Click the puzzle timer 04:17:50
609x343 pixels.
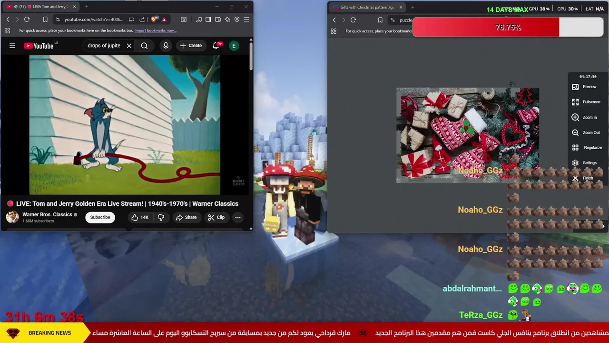pos(588,76)
